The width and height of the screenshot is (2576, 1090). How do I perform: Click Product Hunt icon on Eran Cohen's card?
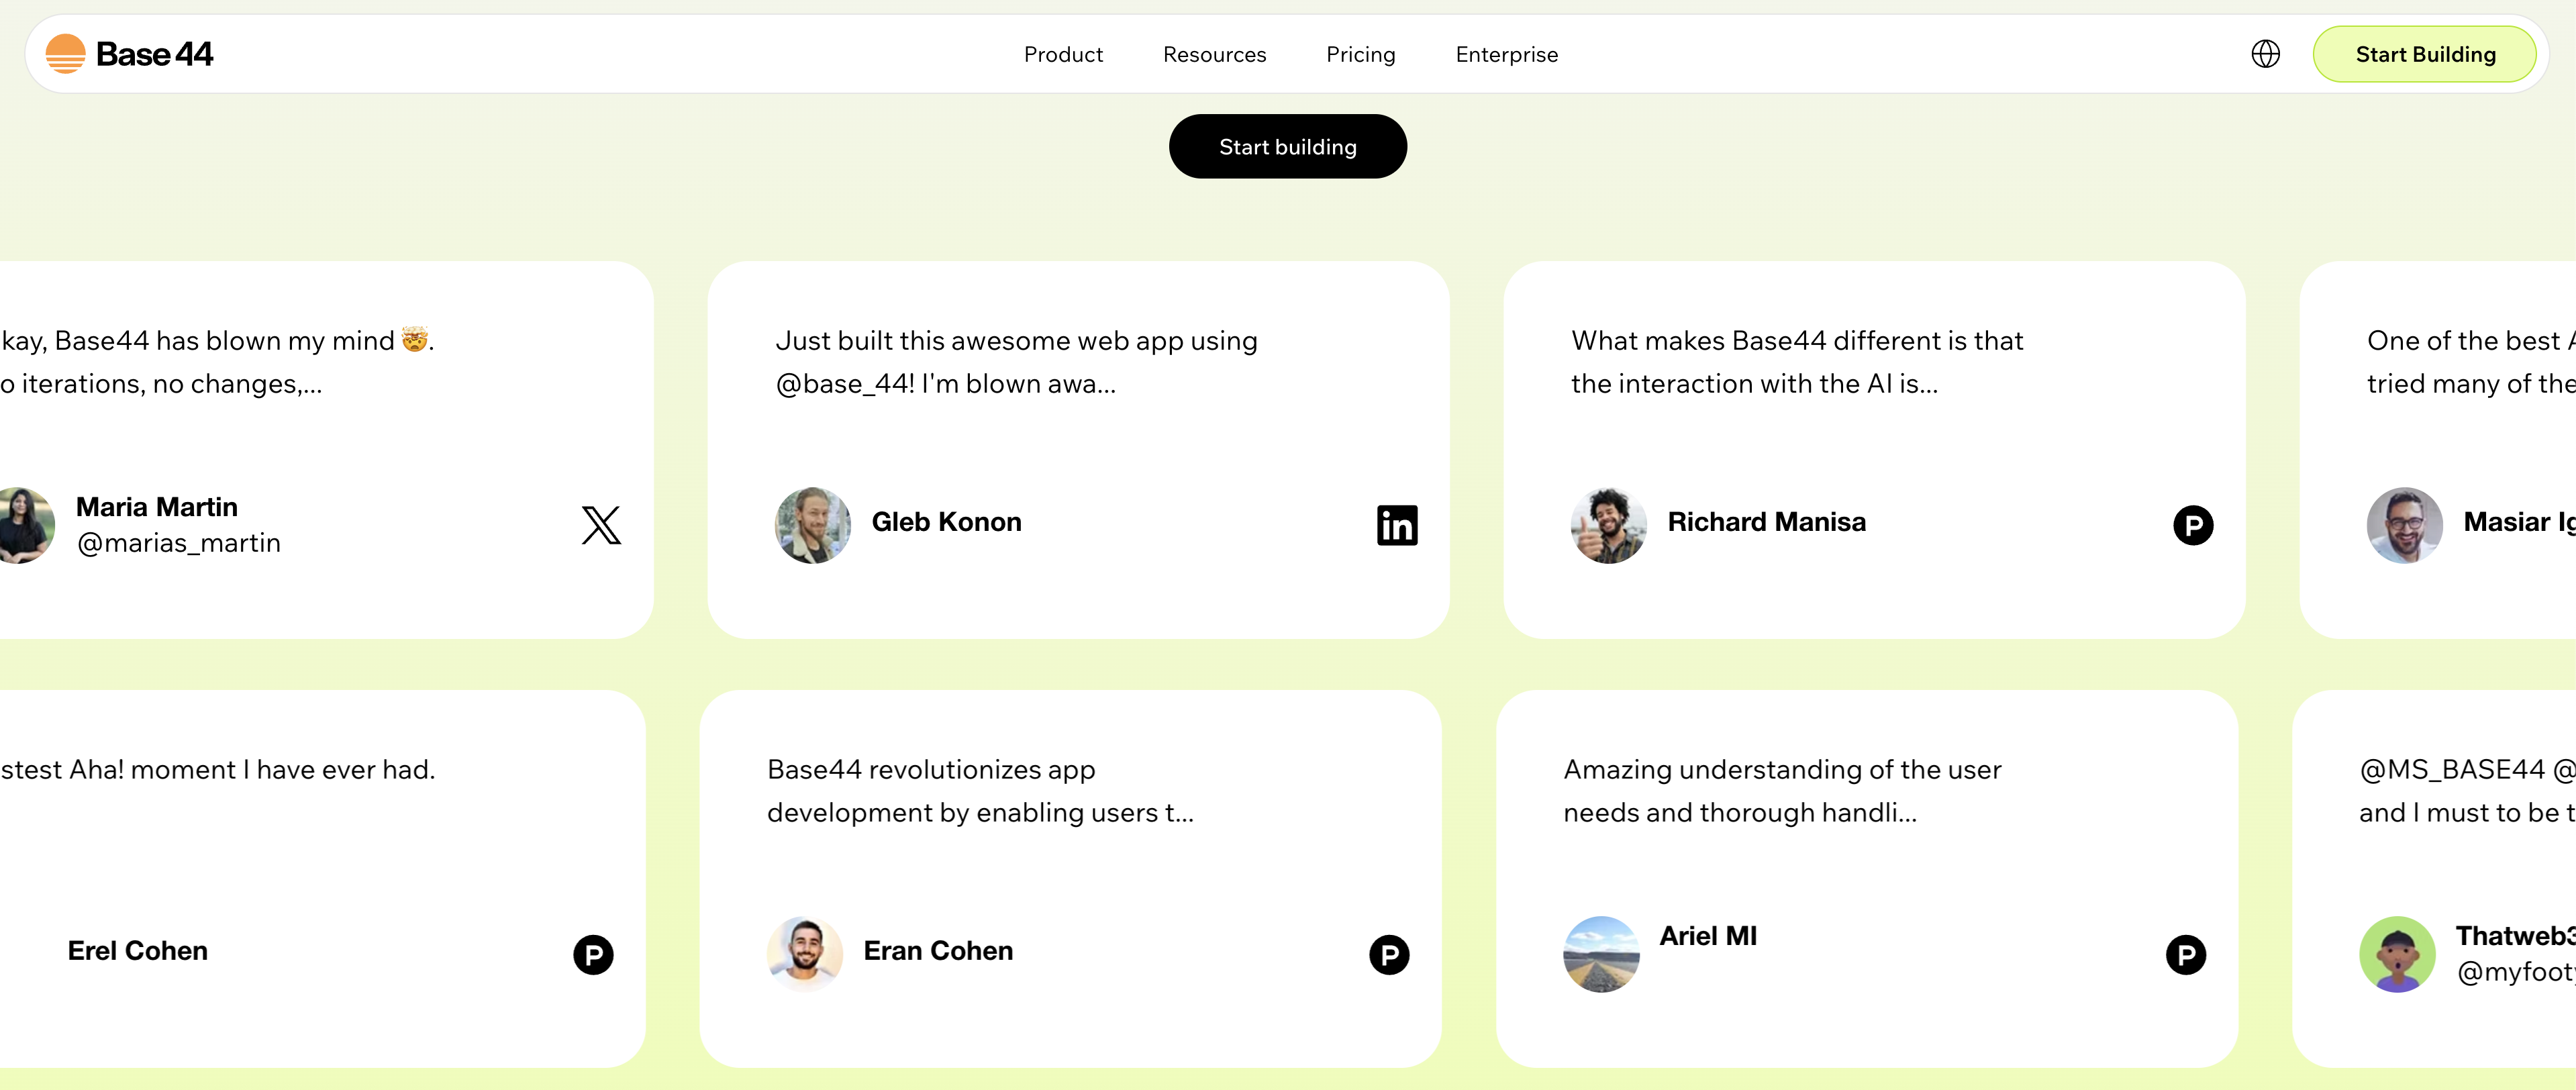1389,954
